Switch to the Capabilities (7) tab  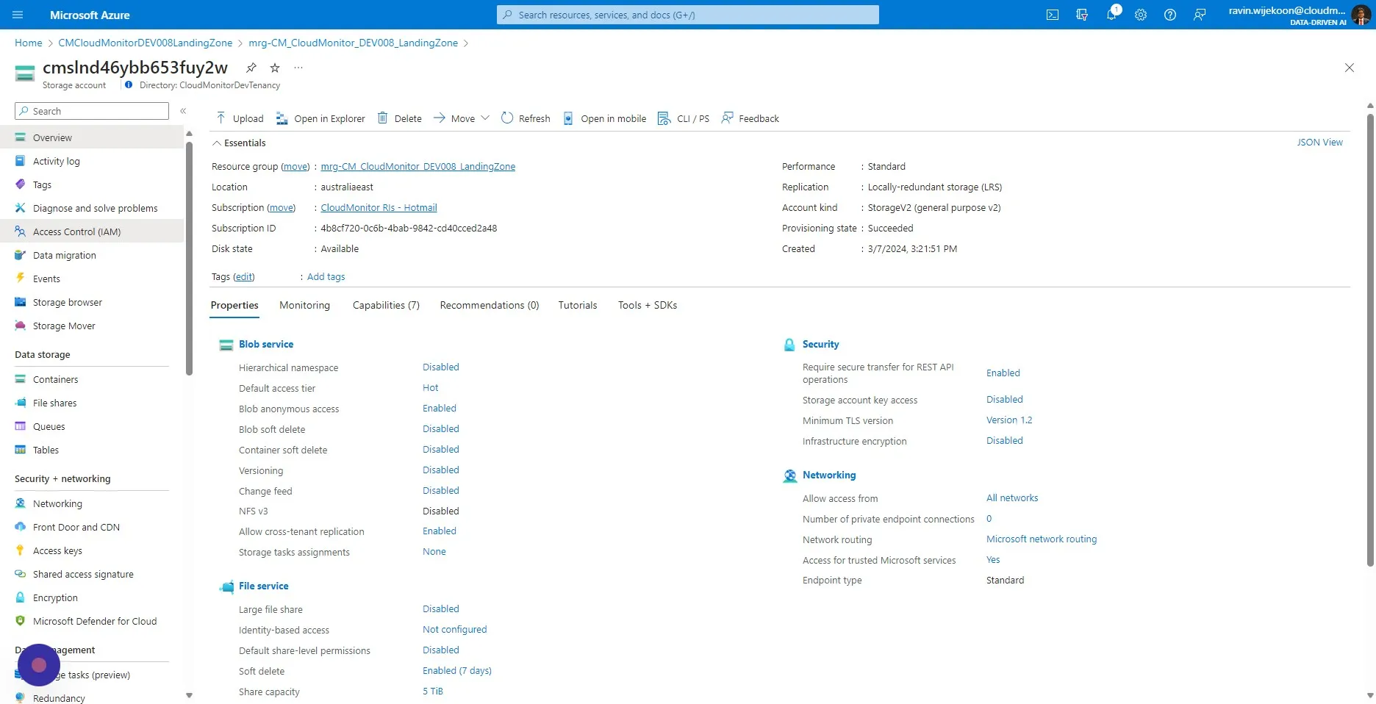(386, 305)
